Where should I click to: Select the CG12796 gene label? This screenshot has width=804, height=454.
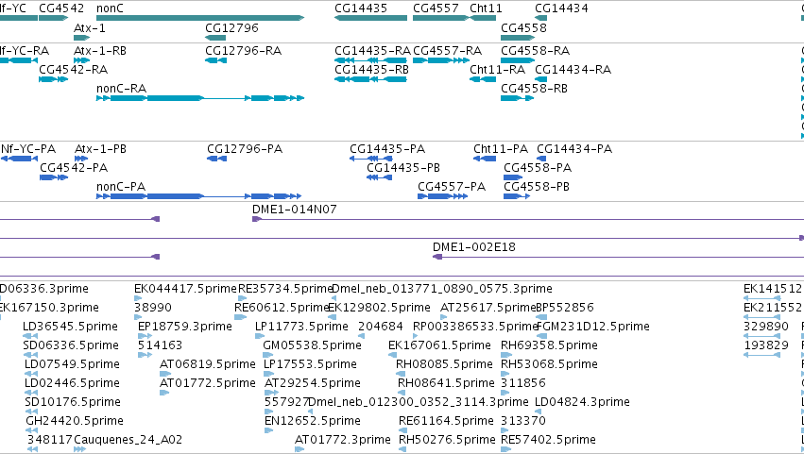[x=231, y=27]
